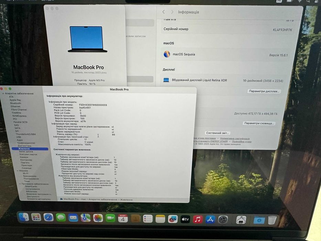Viewport: 321px width, 241px height.
Task: Open Reminders app in the Dock
Action: pos(148,219)
